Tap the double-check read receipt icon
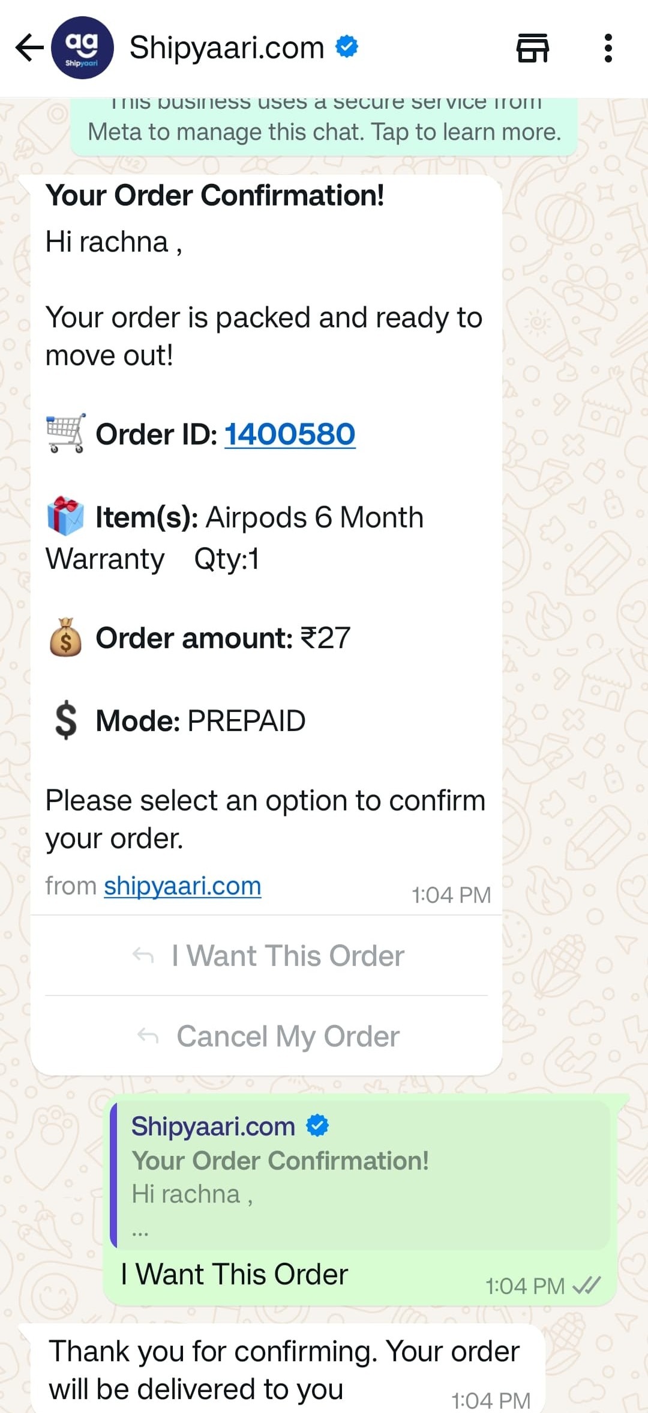The image size is (648, 1413). click(586, 1286)
